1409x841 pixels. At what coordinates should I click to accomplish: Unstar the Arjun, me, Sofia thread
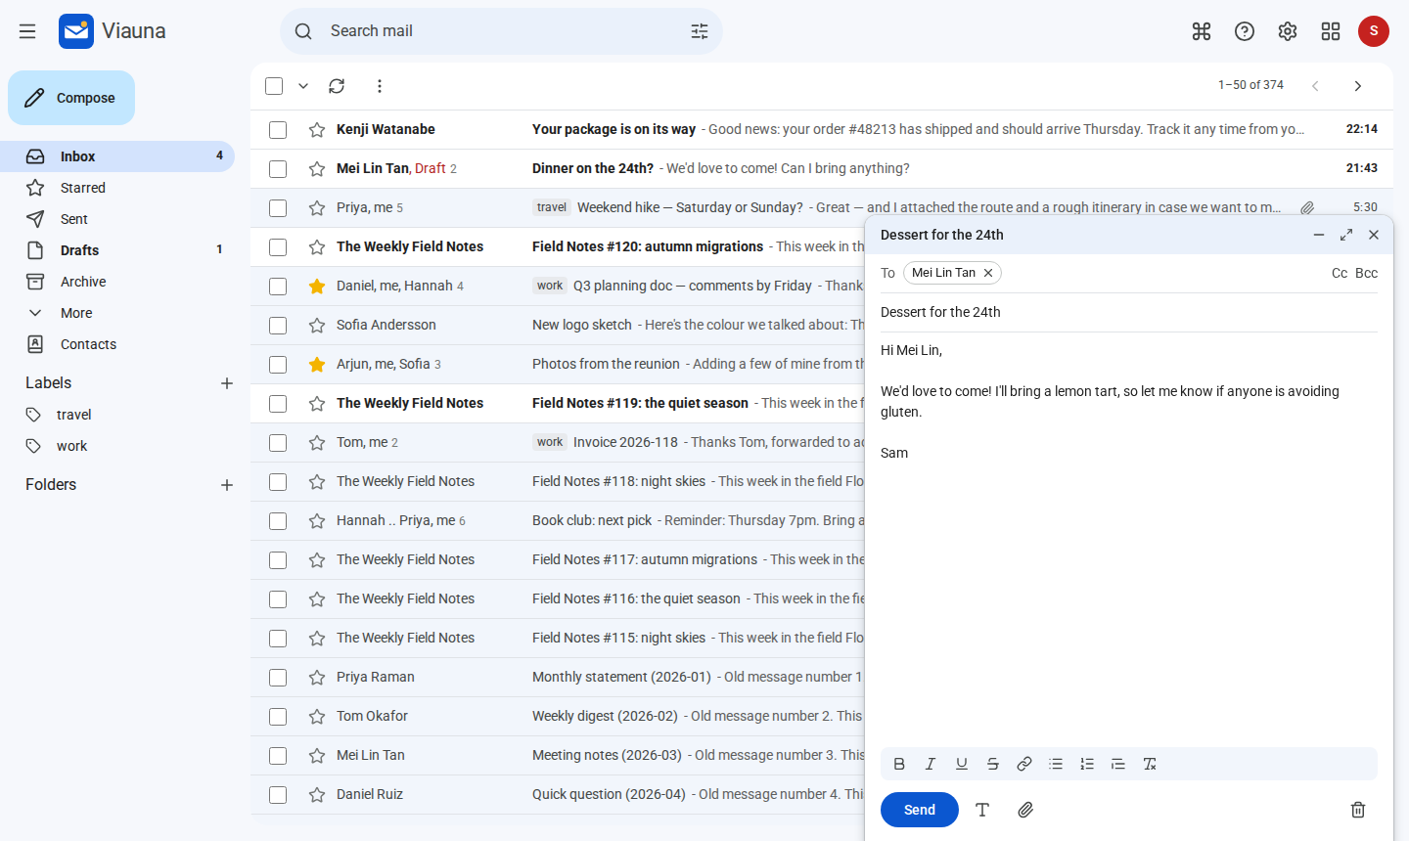[x=317, y=364]
